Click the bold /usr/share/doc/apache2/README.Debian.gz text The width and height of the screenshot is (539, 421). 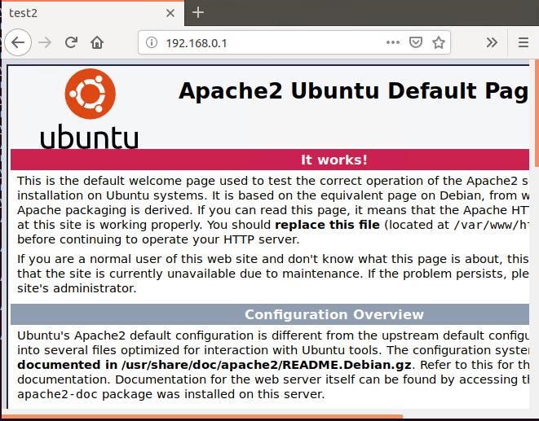266,365
